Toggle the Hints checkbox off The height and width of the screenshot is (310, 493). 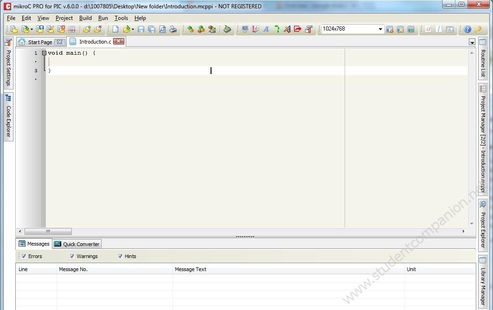[x=120, y=256]
